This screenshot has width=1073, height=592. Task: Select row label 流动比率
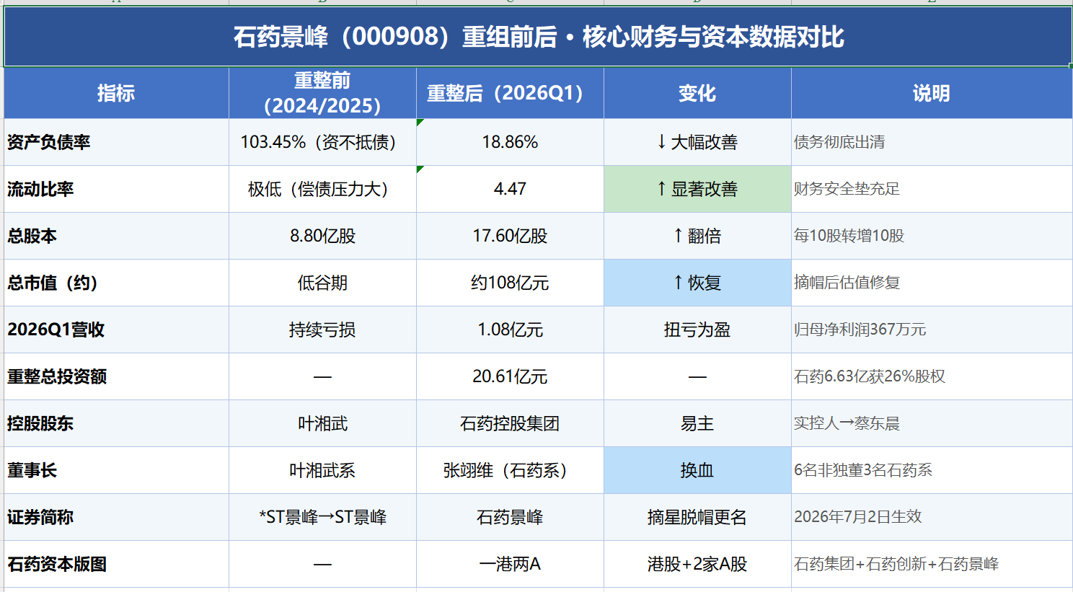click(116, 189)
